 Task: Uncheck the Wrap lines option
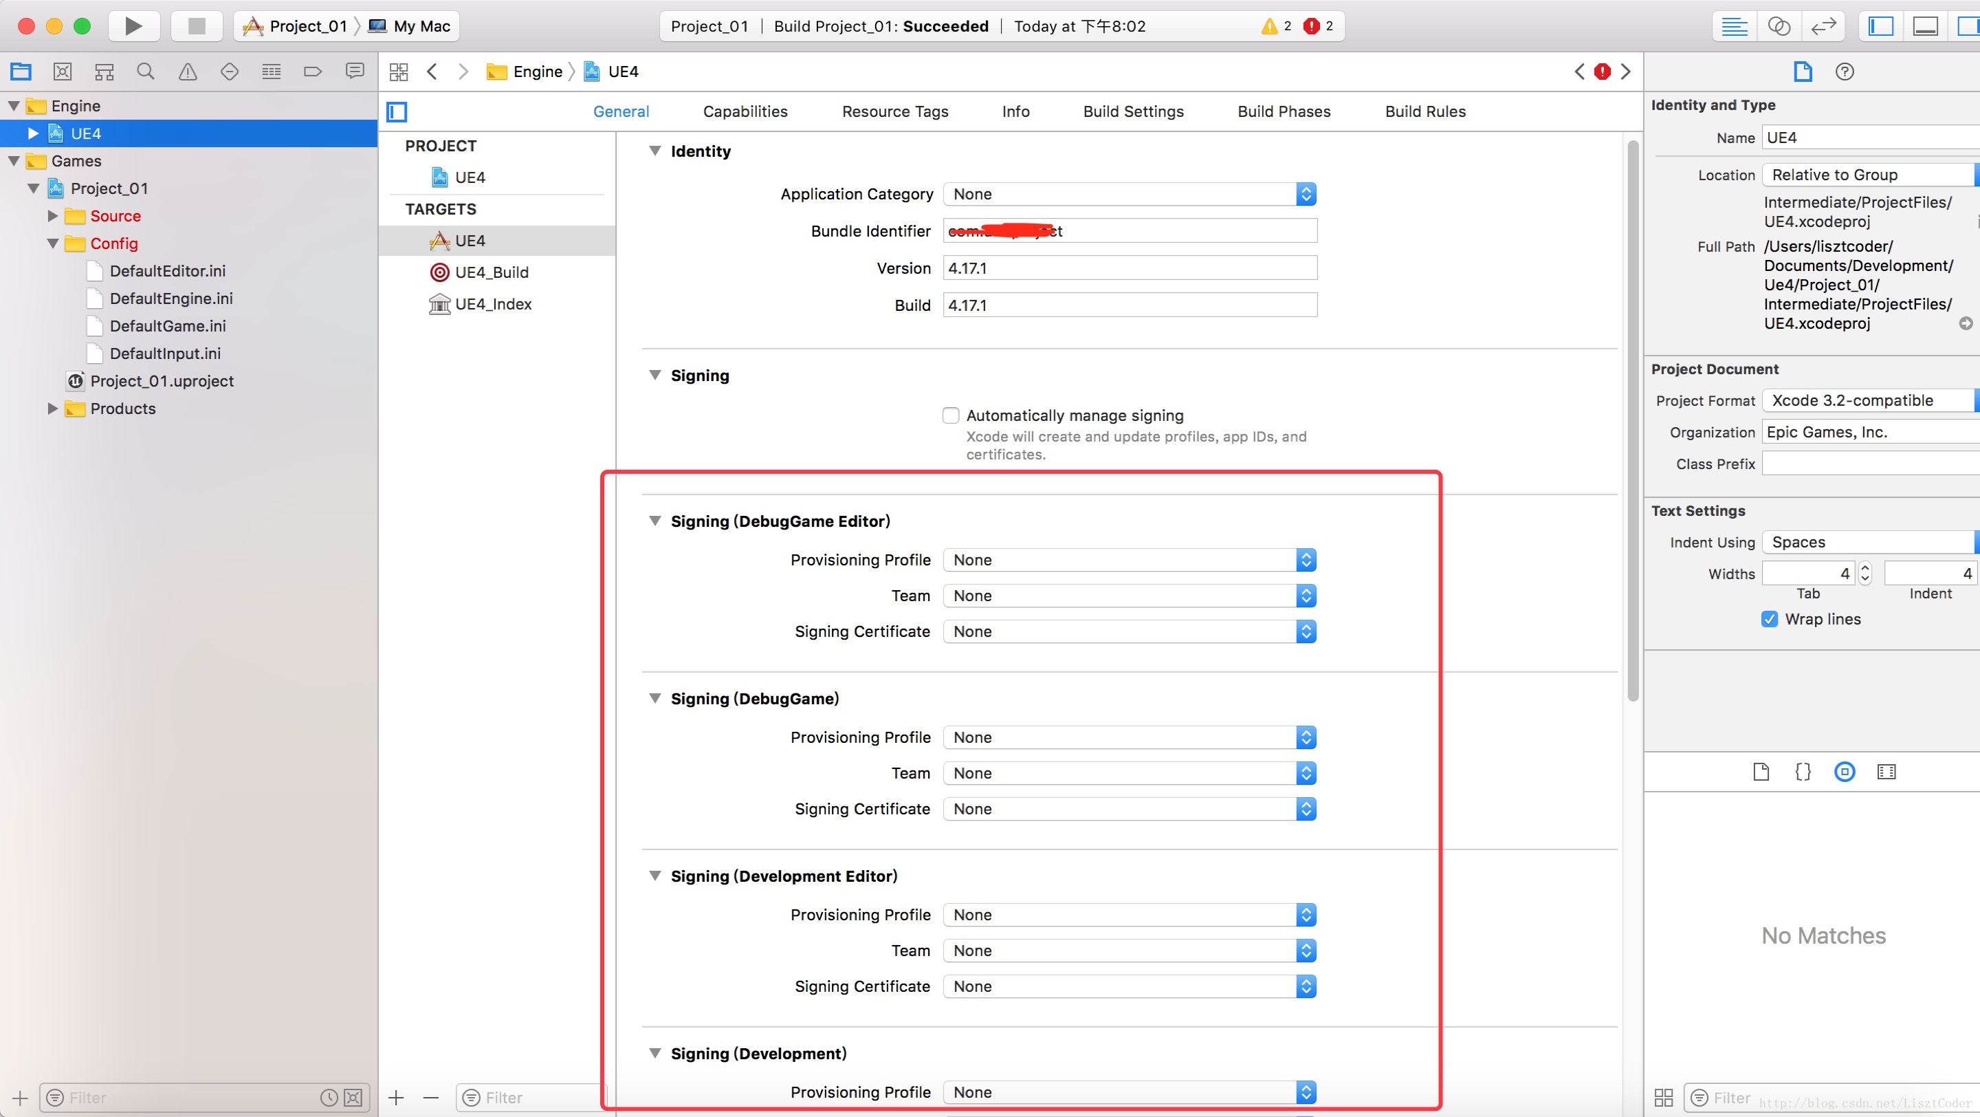[x=1770, y=619]
